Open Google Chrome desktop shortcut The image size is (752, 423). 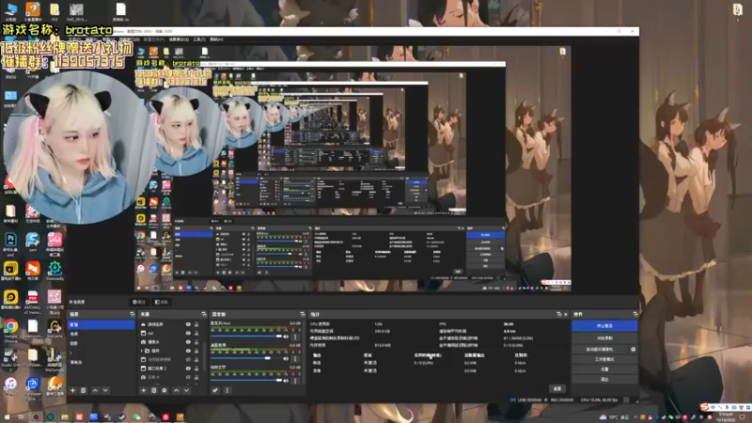click(10, 329)
